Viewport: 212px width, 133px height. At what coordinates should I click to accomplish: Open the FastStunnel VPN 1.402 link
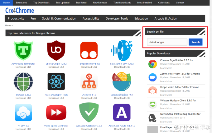(x=122, y=64)
